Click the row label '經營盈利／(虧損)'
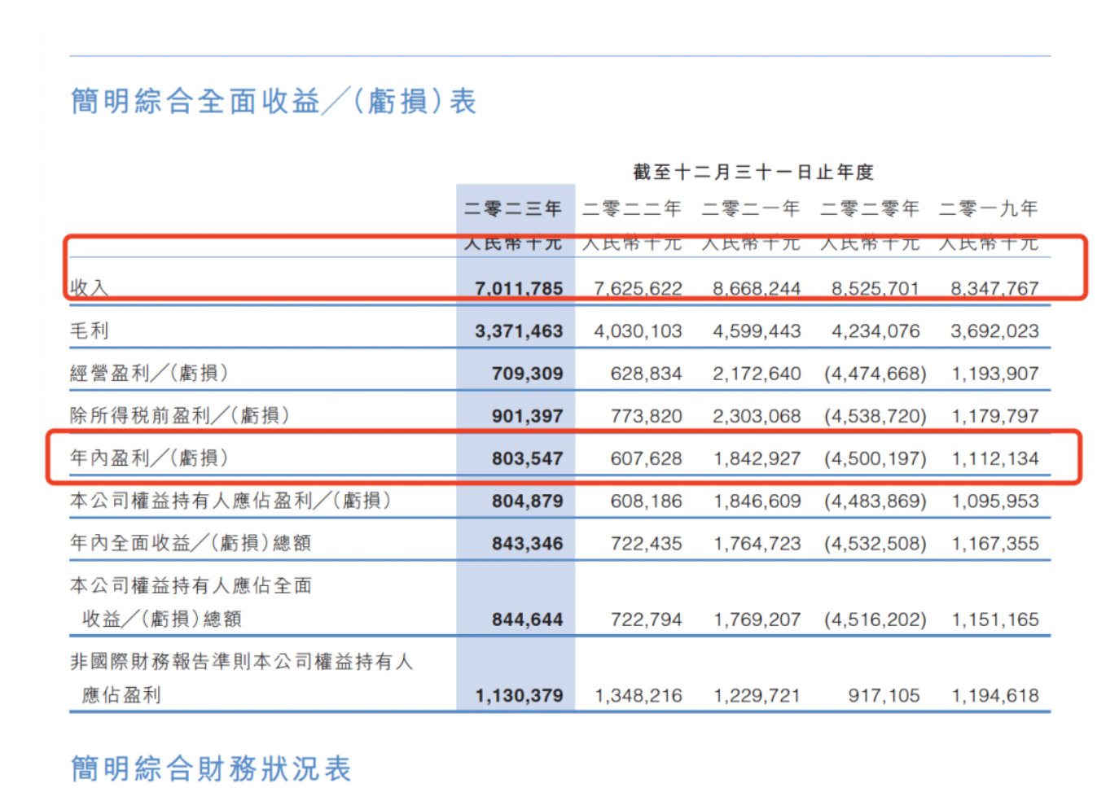Image resolution: width=1119 pixels, height=801 pixels. point(149,373)
